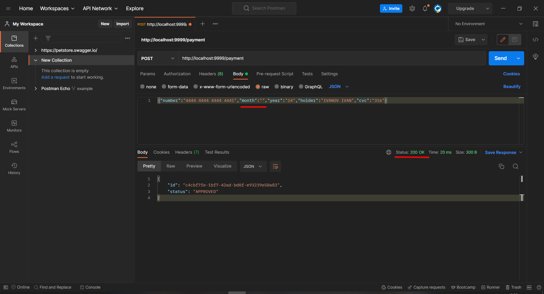
Task: Open the code snippet panel icon
Action: coord(535,40)
